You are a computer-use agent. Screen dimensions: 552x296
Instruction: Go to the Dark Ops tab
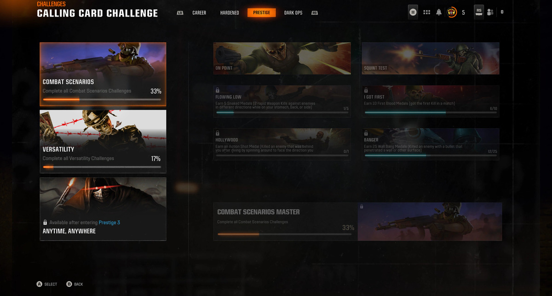(x=293, y=13)
